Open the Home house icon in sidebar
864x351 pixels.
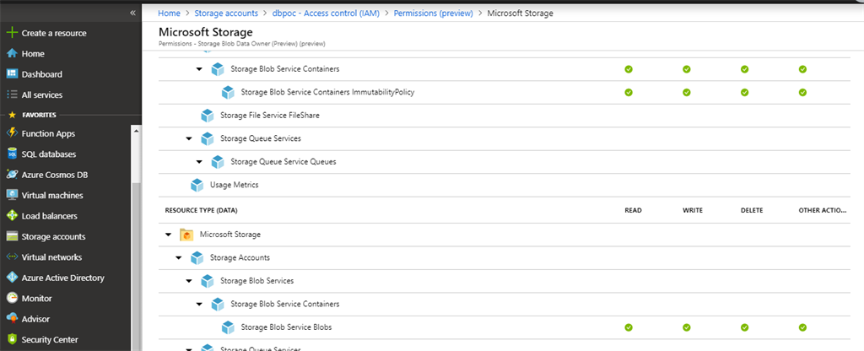point(12,53)
